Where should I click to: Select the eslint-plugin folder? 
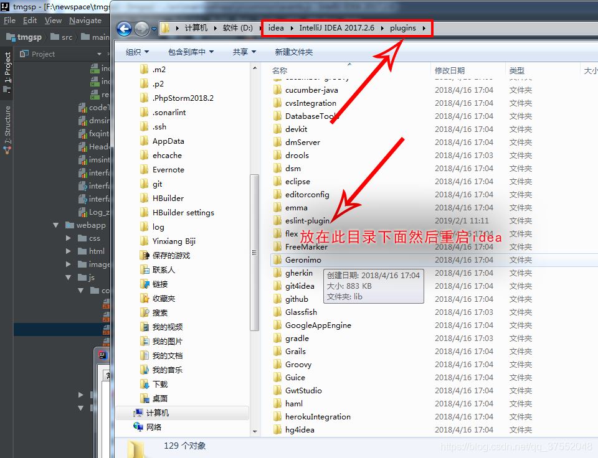[308, 220]
